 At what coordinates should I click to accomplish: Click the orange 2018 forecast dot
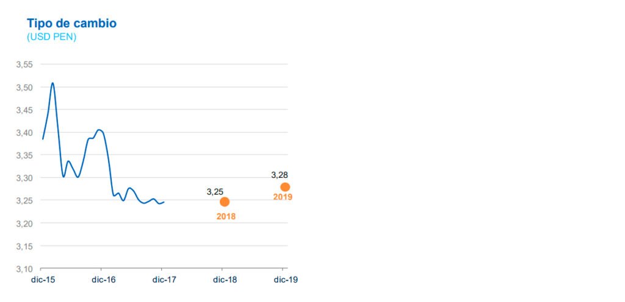click(225, 202)
